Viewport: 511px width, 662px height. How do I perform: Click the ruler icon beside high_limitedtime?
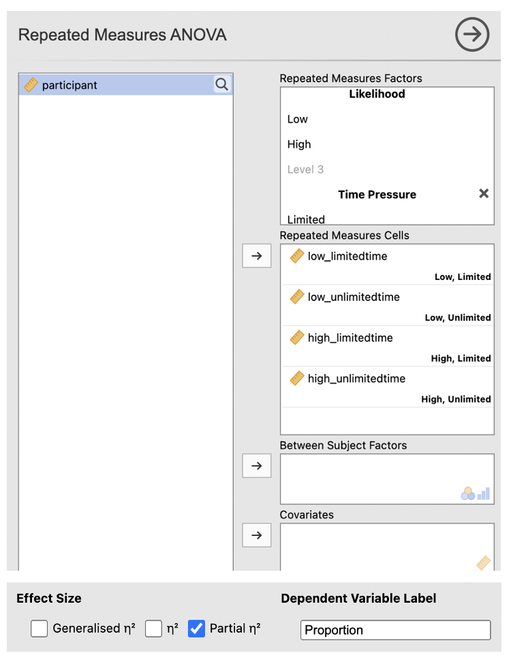(x=296, y=338)
